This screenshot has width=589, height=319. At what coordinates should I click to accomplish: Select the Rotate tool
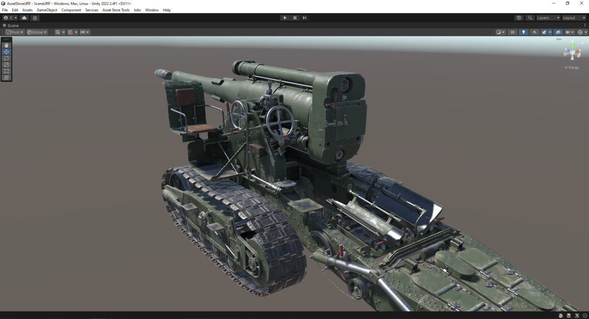[x=6, y=58]
